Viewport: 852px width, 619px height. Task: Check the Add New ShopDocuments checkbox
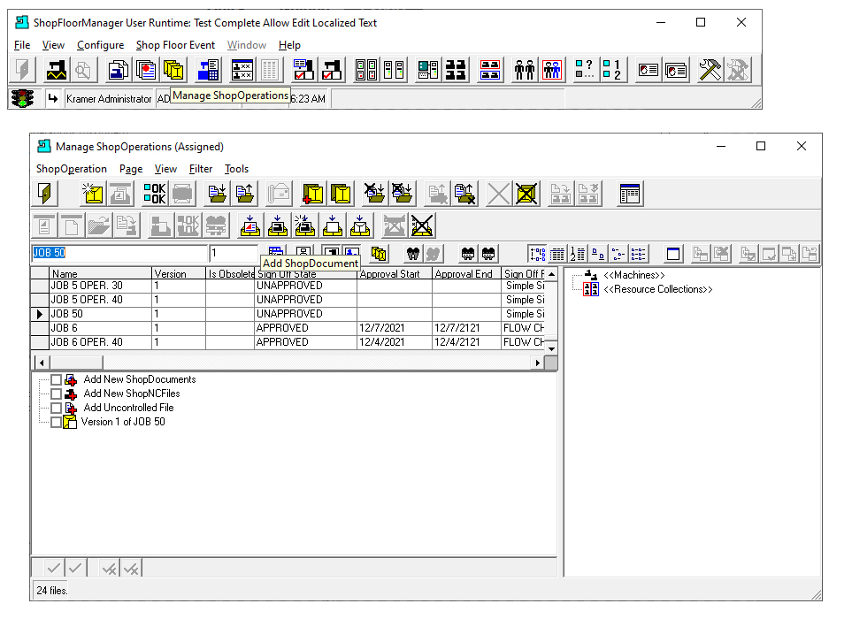click(56, 379)
